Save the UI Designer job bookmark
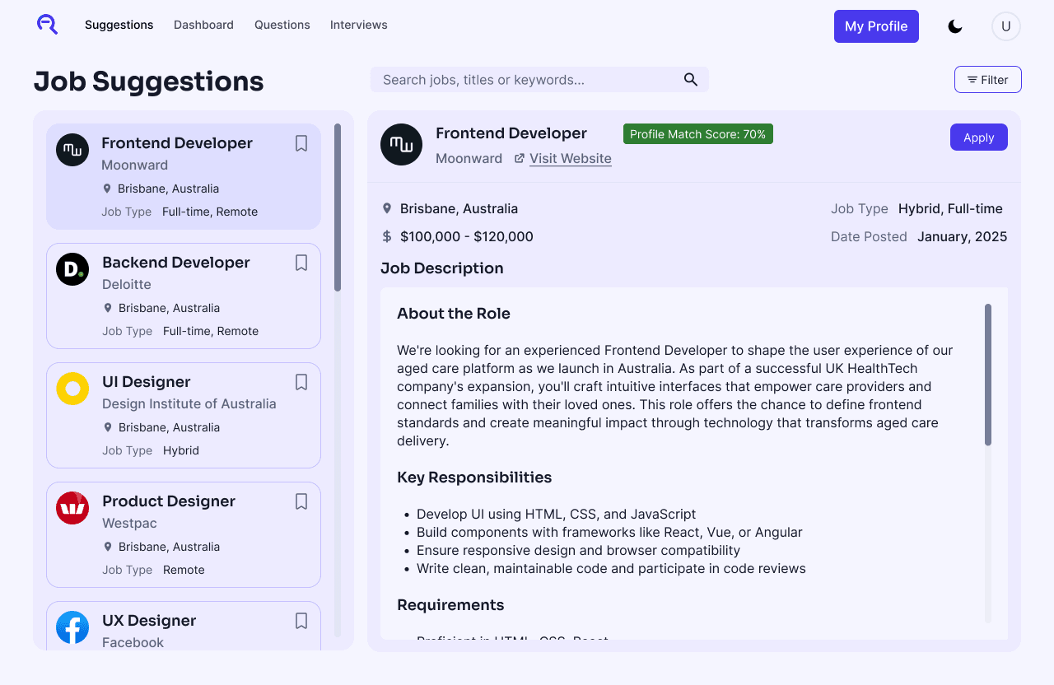 pos(301,382)
